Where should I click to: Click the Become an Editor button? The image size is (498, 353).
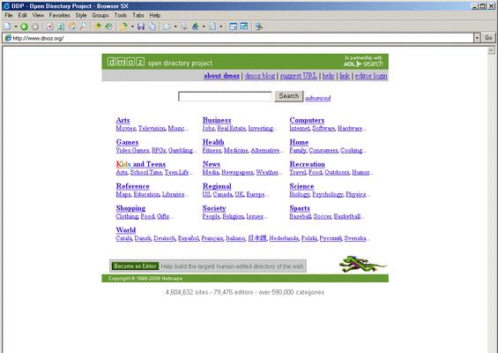[x=136, y=267]
